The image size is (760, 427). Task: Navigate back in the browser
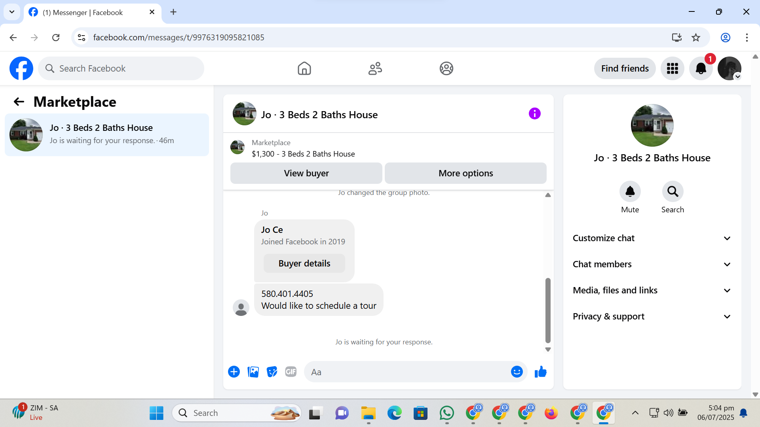pyautogui.click(x=13, y=38)
